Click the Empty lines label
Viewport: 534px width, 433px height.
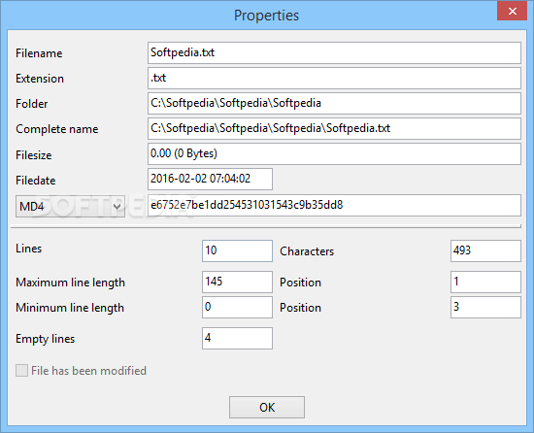tap(45, 339)
